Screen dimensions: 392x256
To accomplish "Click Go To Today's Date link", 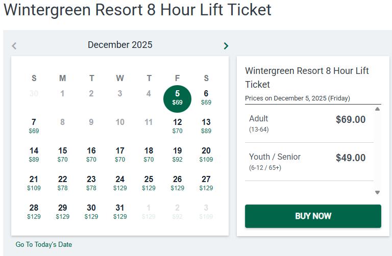I will pyautogui.click(x=44, y=245).
